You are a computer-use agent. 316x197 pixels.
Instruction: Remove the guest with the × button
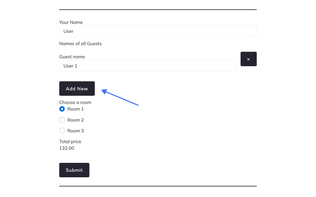(x=249, y=59)
